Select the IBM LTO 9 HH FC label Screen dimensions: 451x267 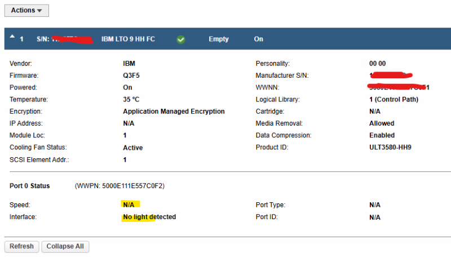point(128,39)
